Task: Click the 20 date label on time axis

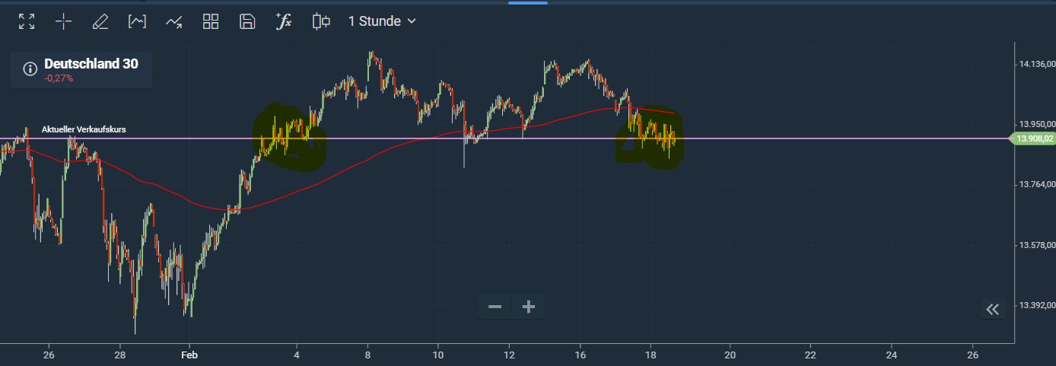Action: pyautogui.click(x=730, y=355)
